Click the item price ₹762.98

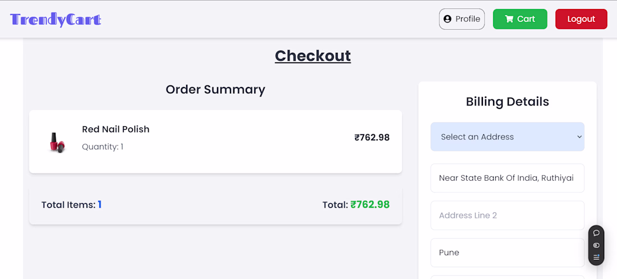click(371, 138)
